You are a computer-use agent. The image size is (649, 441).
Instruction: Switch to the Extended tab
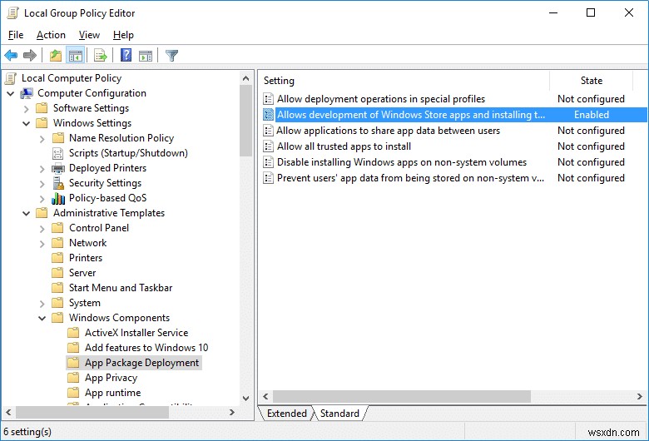pyautogui.click(x=286, y=414)
